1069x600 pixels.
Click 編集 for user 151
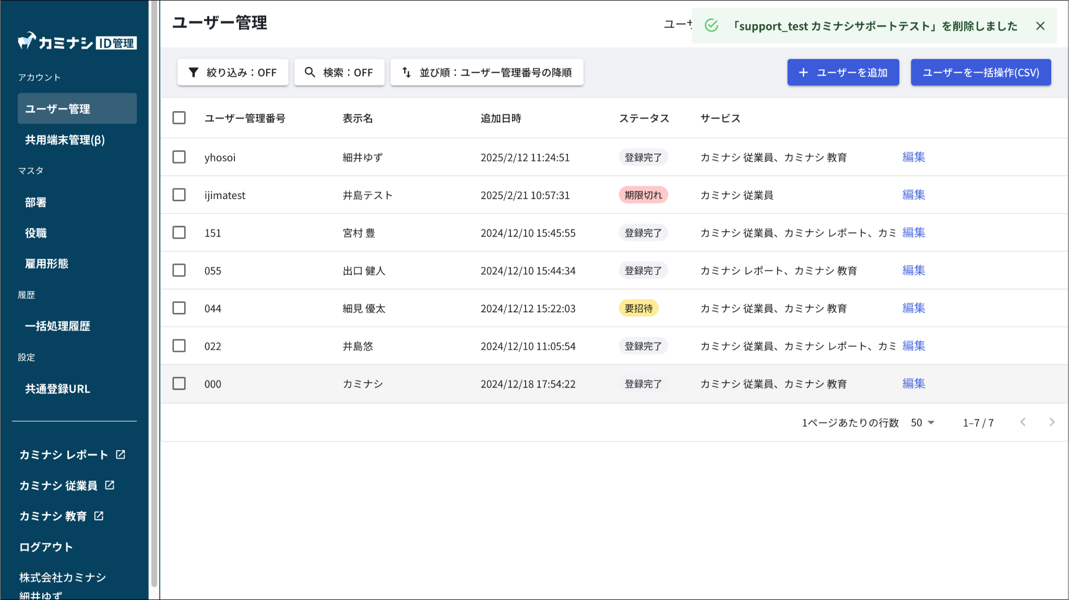coord(914,232)
